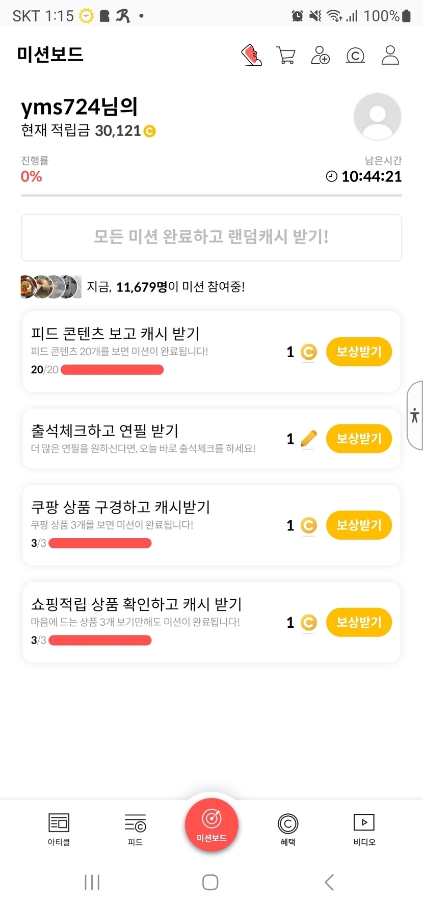Image resolution: width=423 pixels, height=907 pixels.
Task: Claim reward for feed contents mission
Action: coord(359,352)
